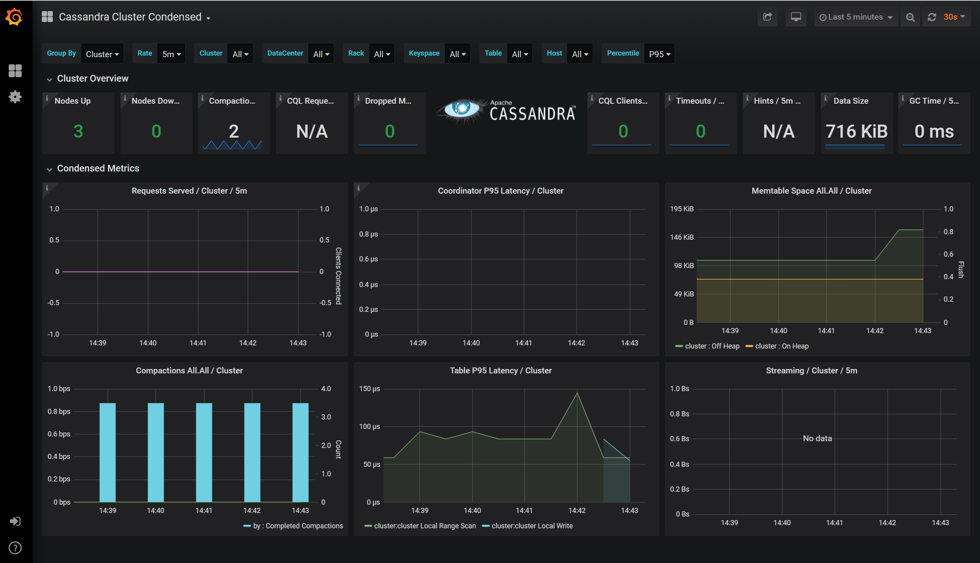Click the search magnifier icon
Viewport: 980px width, 563px height.
tap(911, 17)
